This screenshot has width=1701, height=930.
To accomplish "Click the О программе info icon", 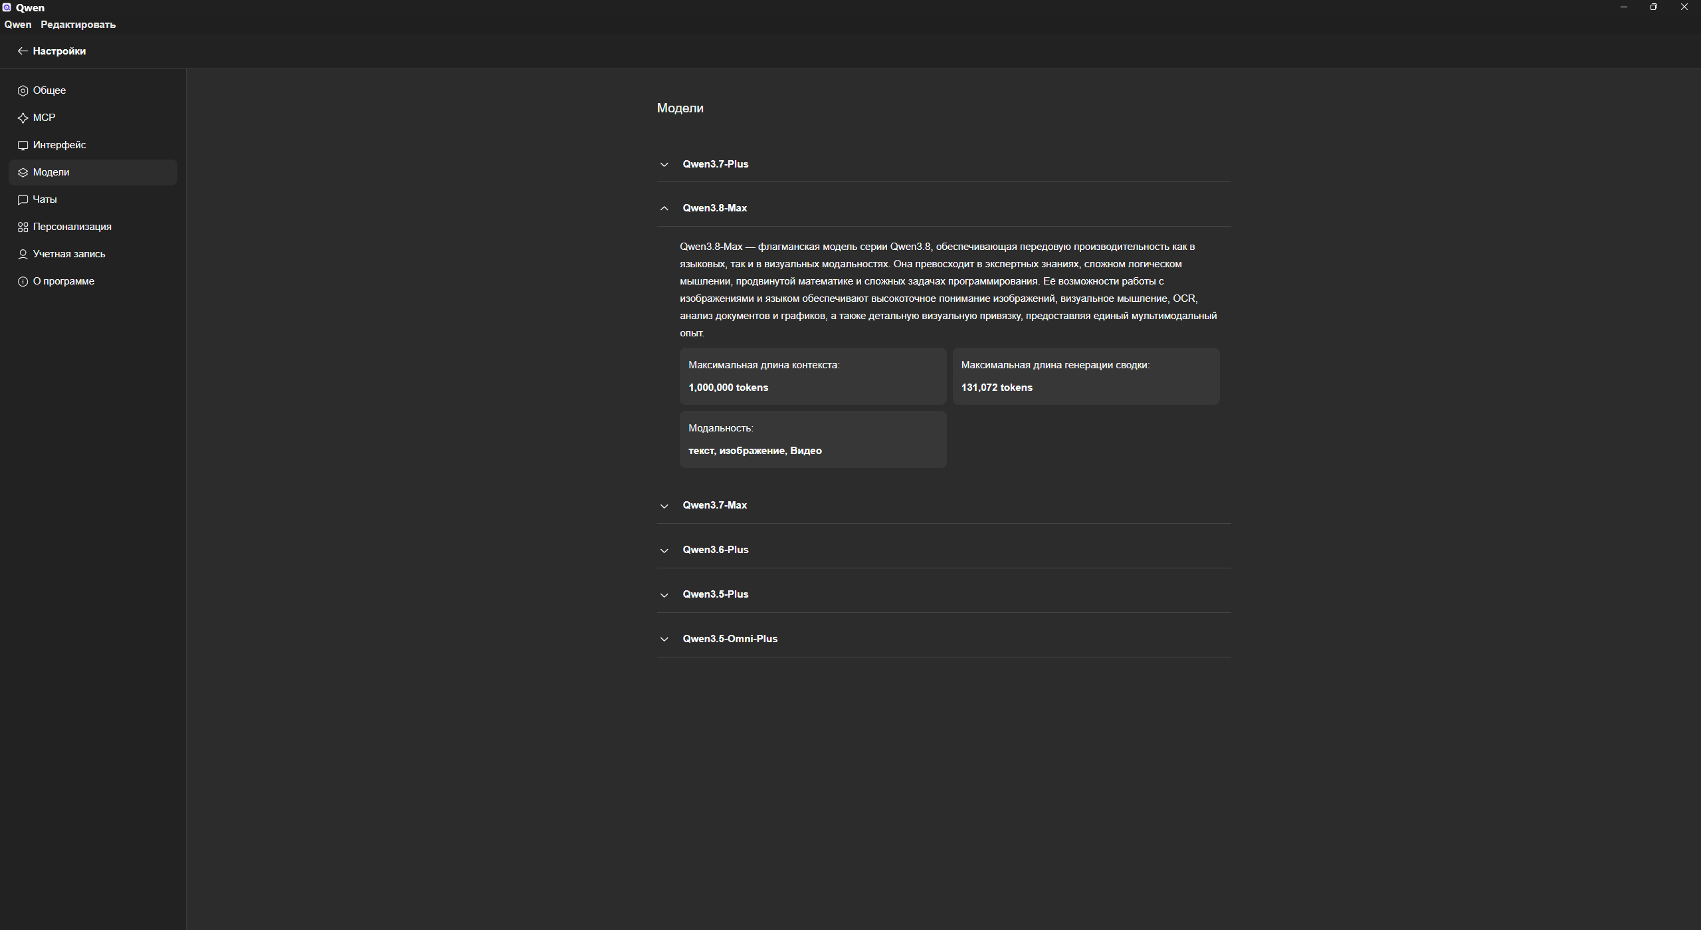I will point(23,281).
